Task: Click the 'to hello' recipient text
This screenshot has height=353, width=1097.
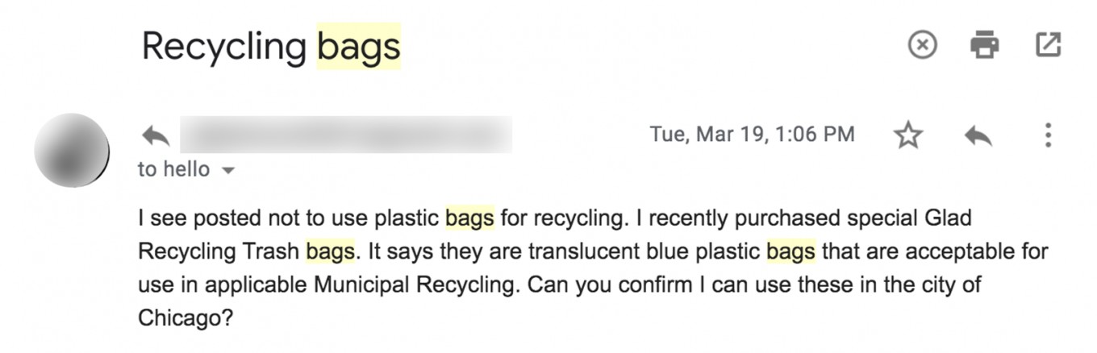Action: coord(173,169)
